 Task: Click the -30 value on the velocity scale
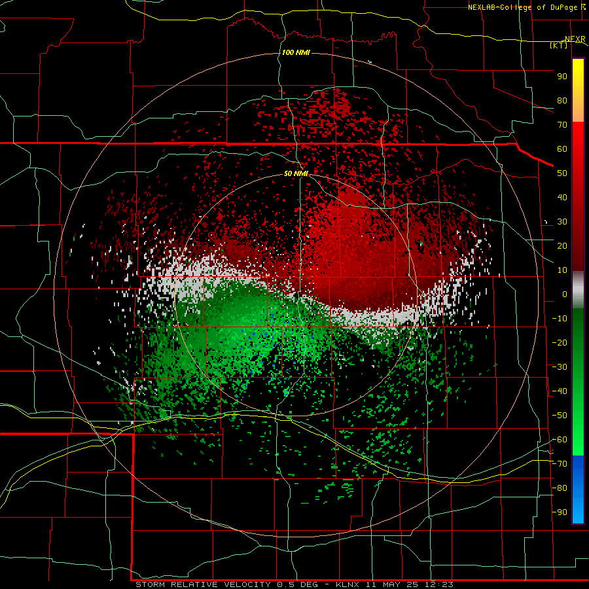pyautogui.click(x=560, y=367)
